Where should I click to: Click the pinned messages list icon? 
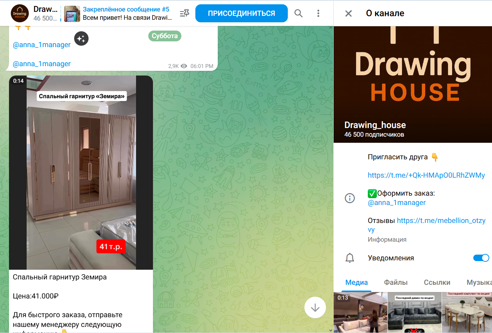pos(184,13)
